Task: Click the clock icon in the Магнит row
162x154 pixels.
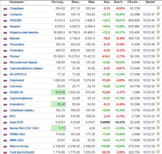Action: (x=158, y=38)
